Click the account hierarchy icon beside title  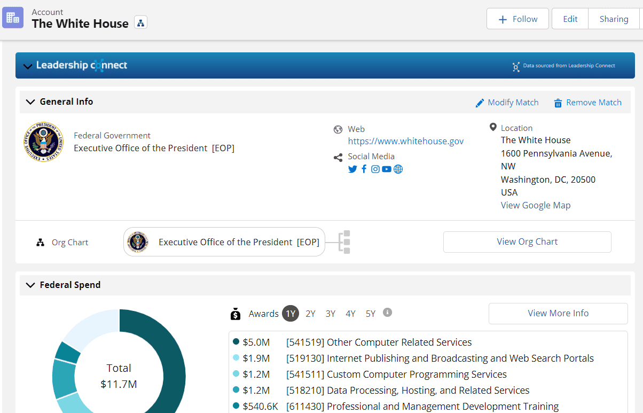click(x=140, y=22)
